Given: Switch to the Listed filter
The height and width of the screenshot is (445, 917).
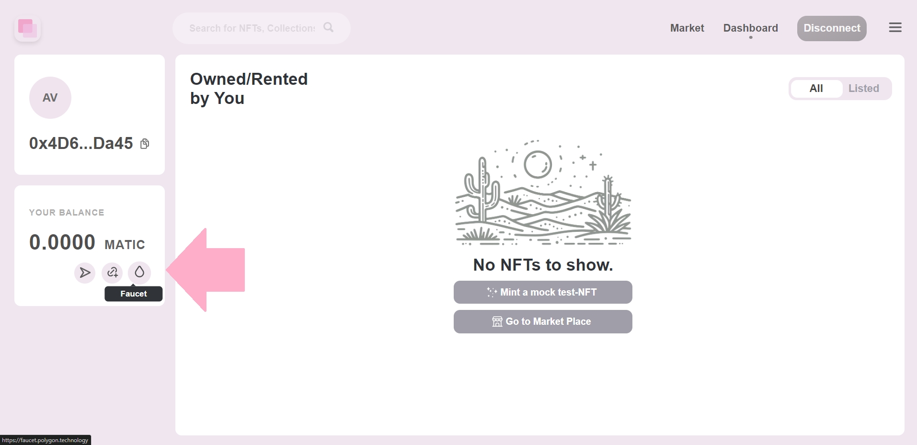Looking at the screenshot, I should (863, 89).
